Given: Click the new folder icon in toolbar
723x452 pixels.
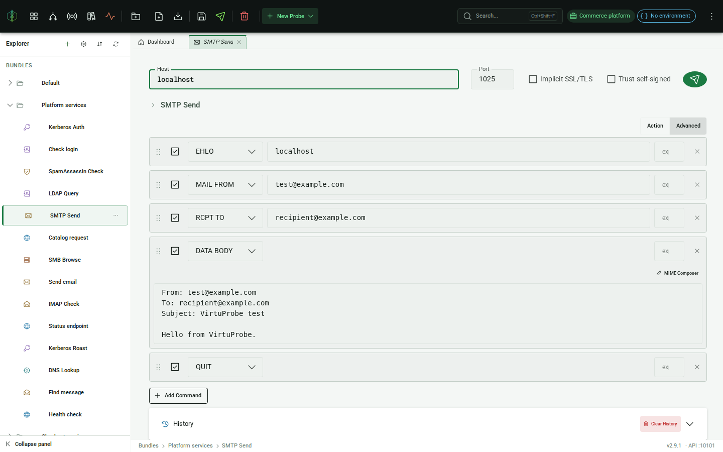Looking at the screenshot, I should coord(136,16).
